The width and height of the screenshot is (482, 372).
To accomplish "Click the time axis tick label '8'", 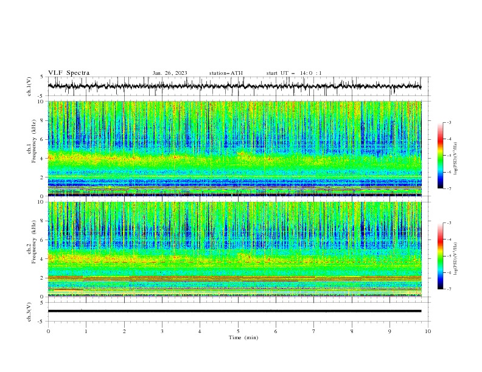I will (x=352, y=331).
